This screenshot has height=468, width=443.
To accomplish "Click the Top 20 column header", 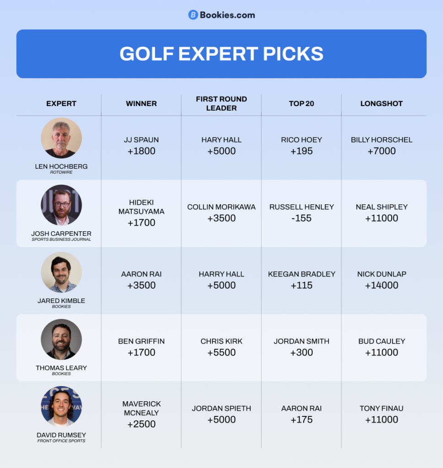I will point(302,104).
